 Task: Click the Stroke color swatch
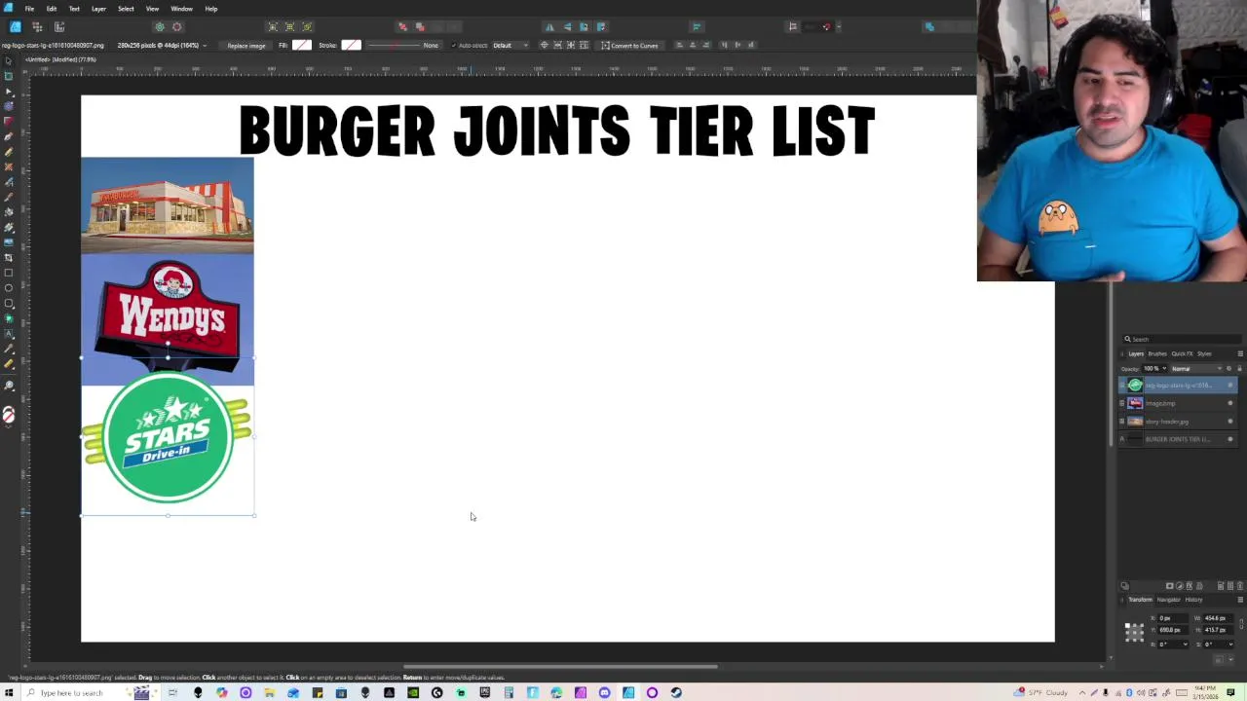351,45
